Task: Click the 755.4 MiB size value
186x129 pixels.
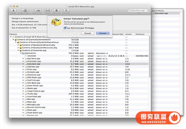Action: click(73, 45)
